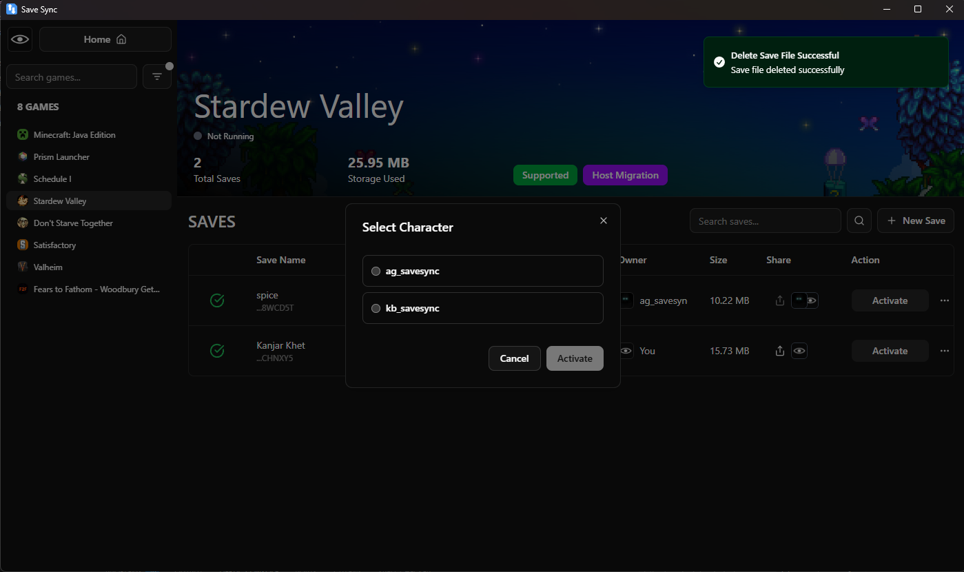964x572 pixels.
Task: Click the Supported badge
Action: coord(545,175)
